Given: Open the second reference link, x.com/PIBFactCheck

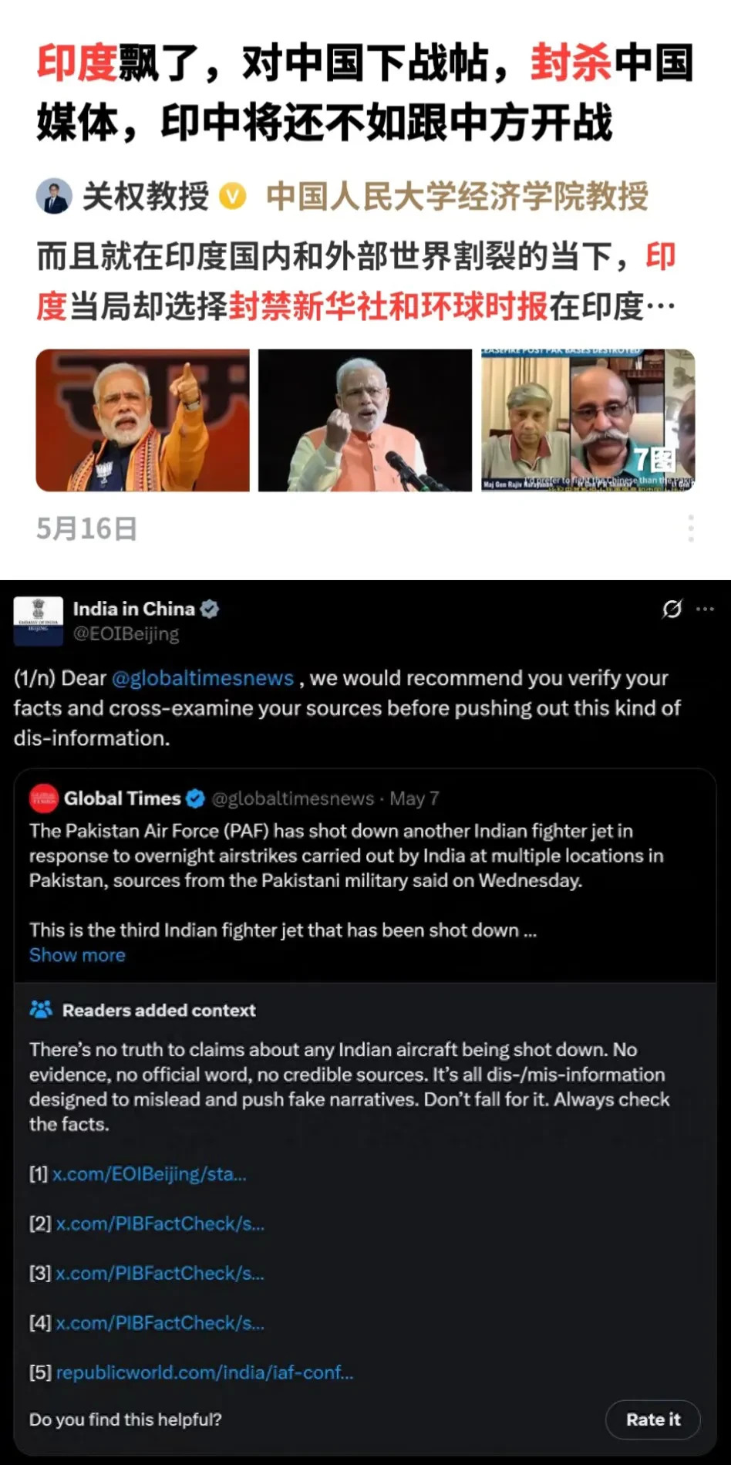Looking at the screenshot, I should click(x=160, y=1224).
